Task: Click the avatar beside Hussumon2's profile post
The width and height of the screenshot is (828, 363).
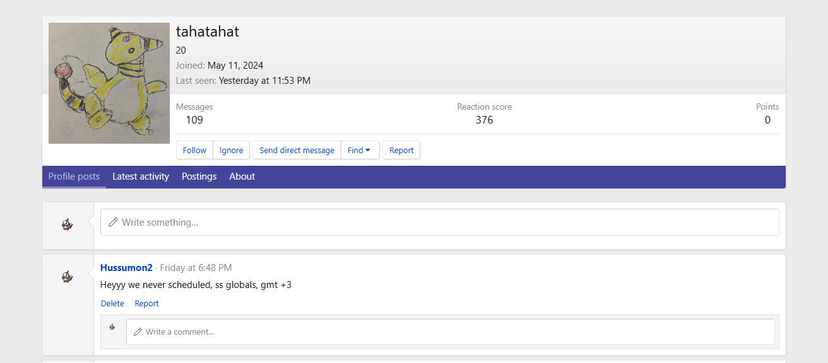Action: tap(68, 277)
